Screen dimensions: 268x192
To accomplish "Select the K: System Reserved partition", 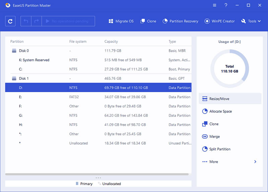I will [x=98, y=60].
